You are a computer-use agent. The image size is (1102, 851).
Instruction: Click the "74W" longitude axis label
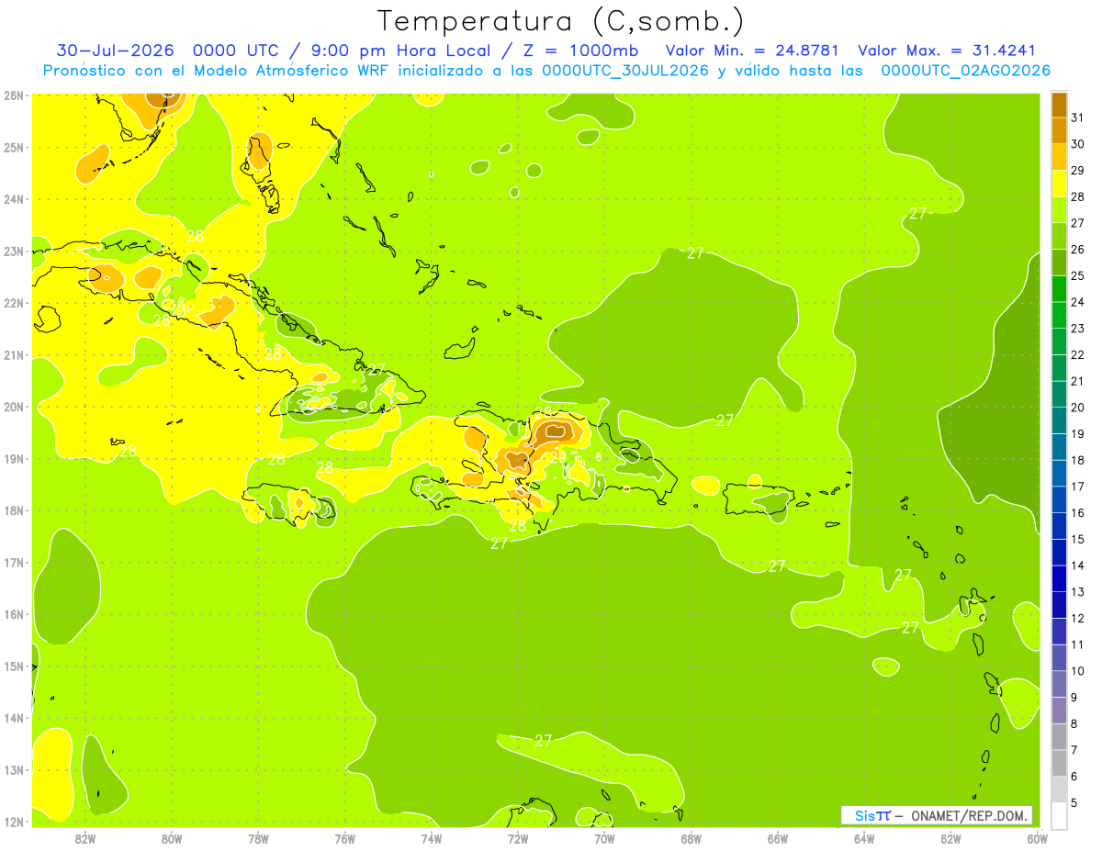432,838
